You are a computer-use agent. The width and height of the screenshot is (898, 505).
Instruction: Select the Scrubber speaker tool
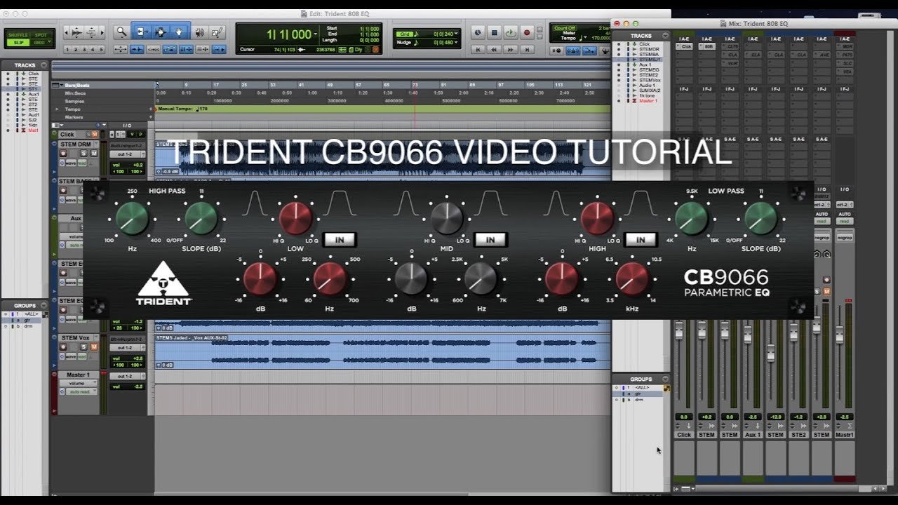[199, 32]
